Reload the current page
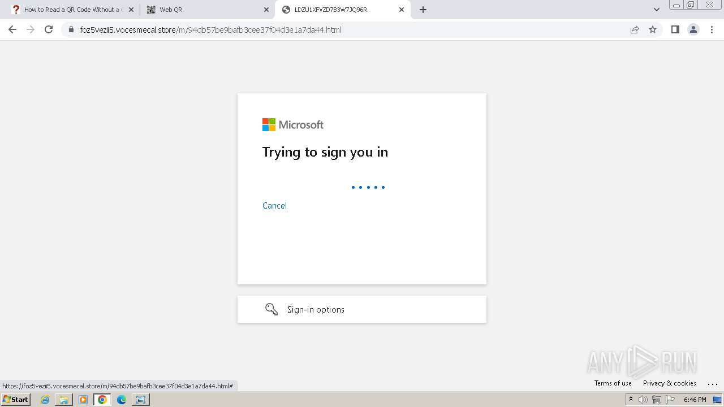724x407 pixels. point(49,29)
